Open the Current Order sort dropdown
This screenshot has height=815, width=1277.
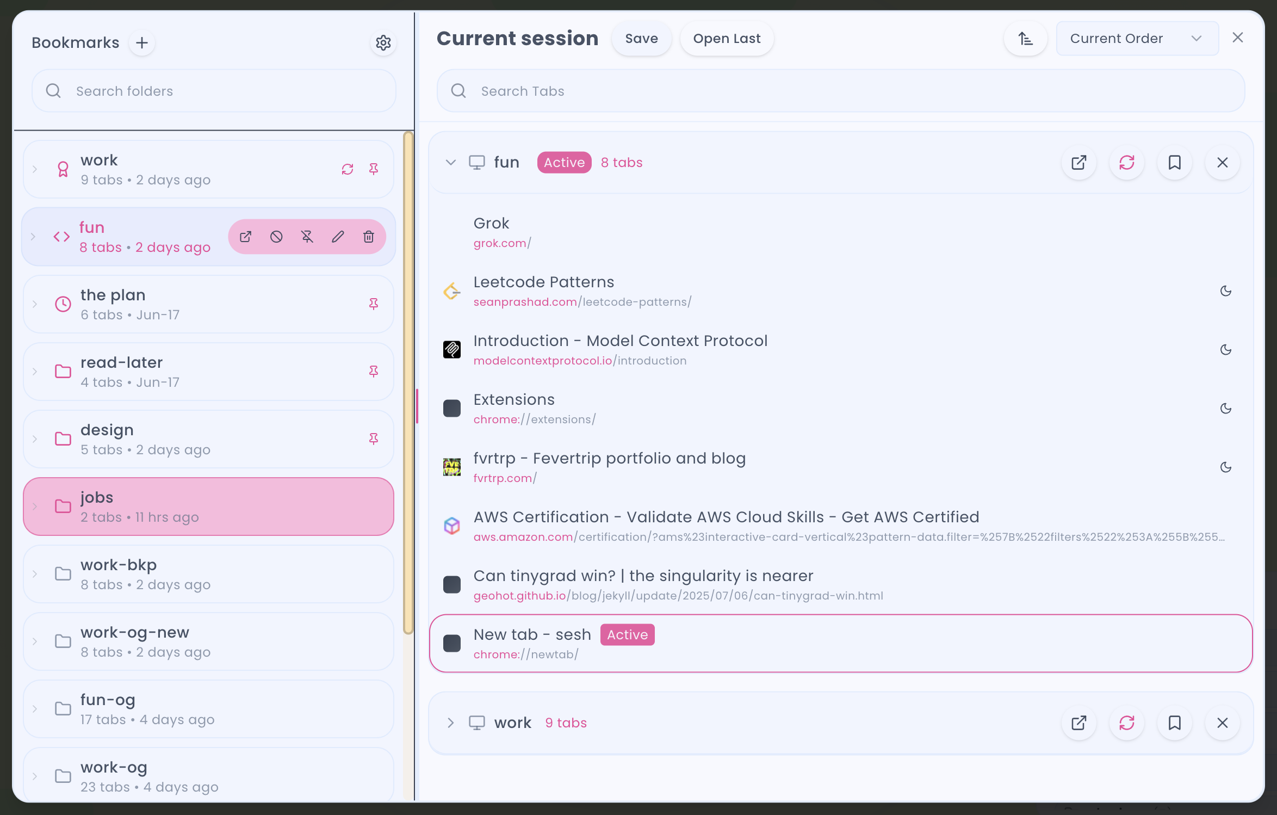1137,39
